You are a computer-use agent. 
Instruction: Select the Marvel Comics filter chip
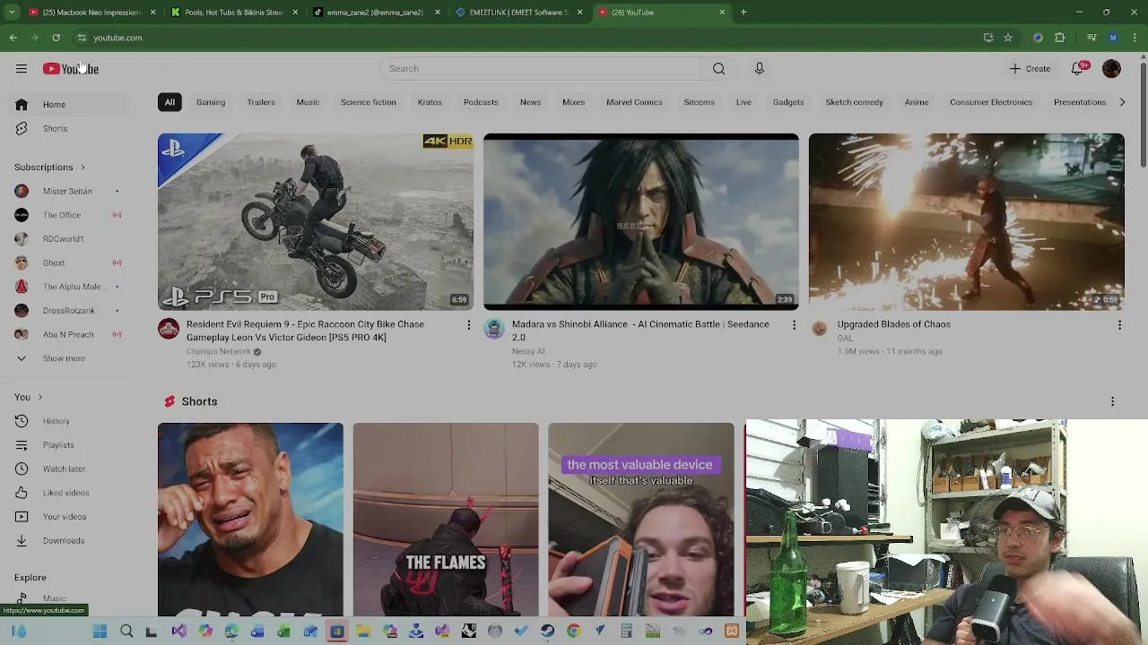634,102
